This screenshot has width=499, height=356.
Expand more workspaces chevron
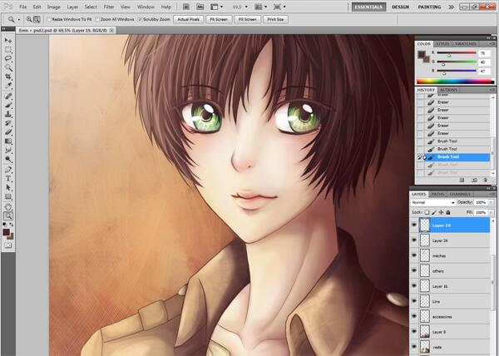[452, 7]
